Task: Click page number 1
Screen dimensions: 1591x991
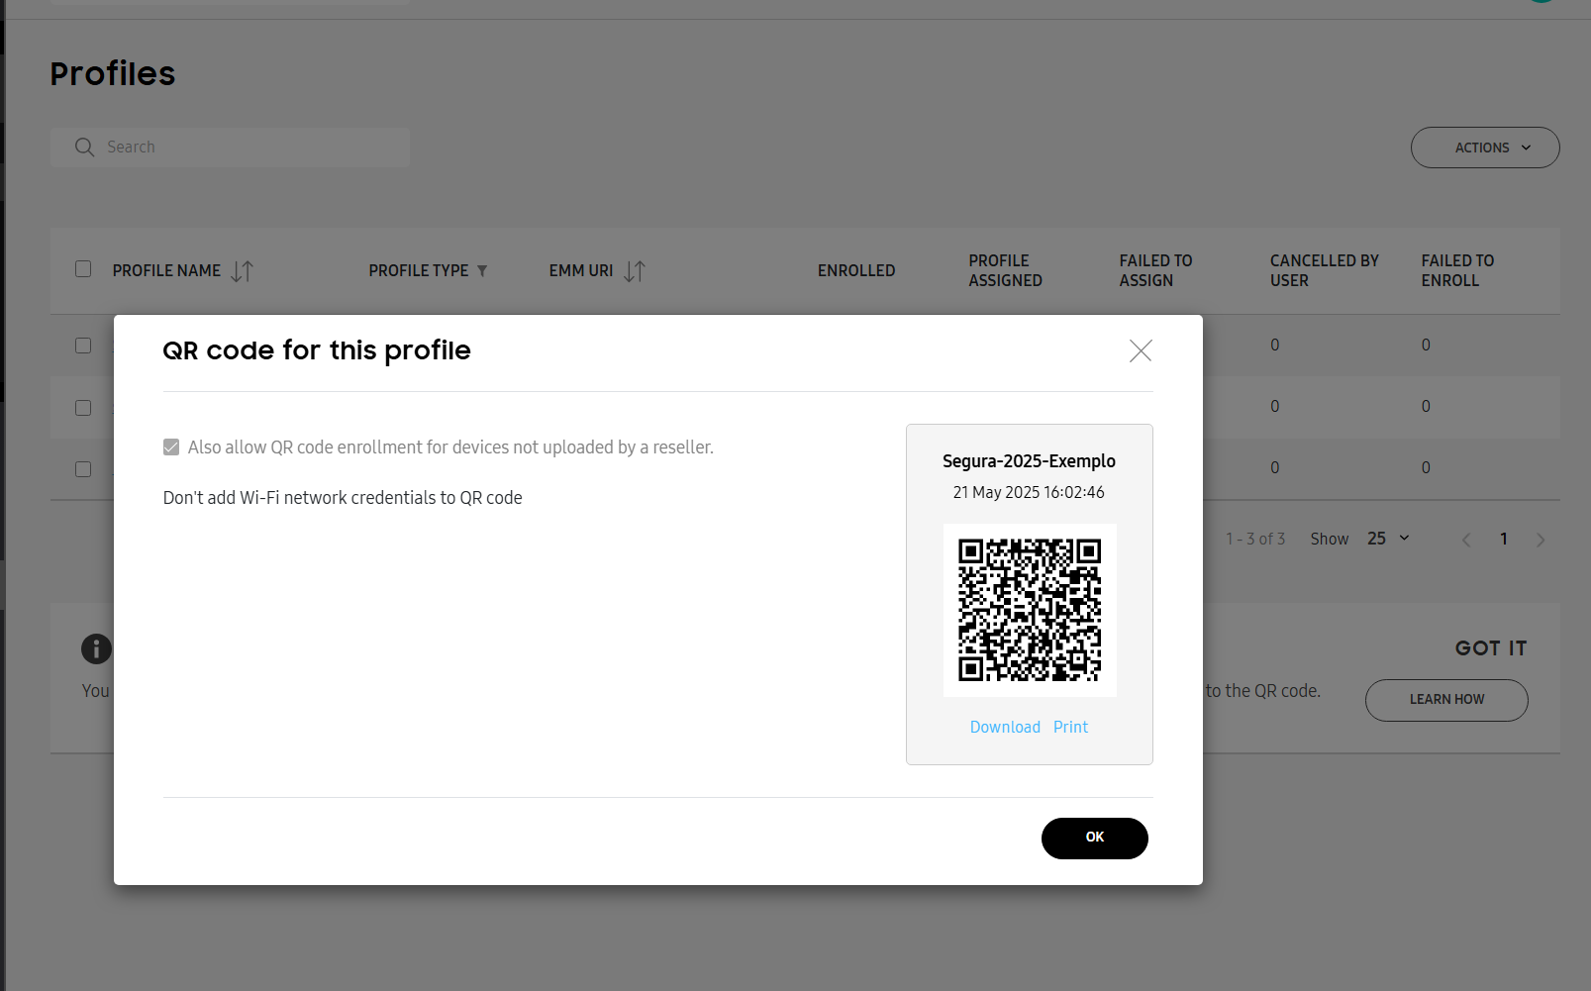Action: 1504,539
